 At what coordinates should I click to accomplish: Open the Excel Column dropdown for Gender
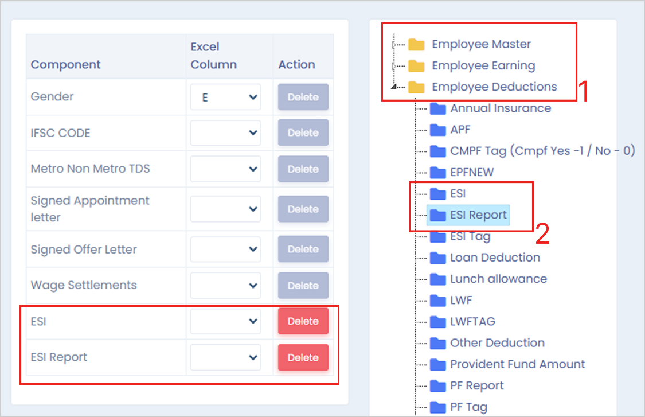coord(225,98)
